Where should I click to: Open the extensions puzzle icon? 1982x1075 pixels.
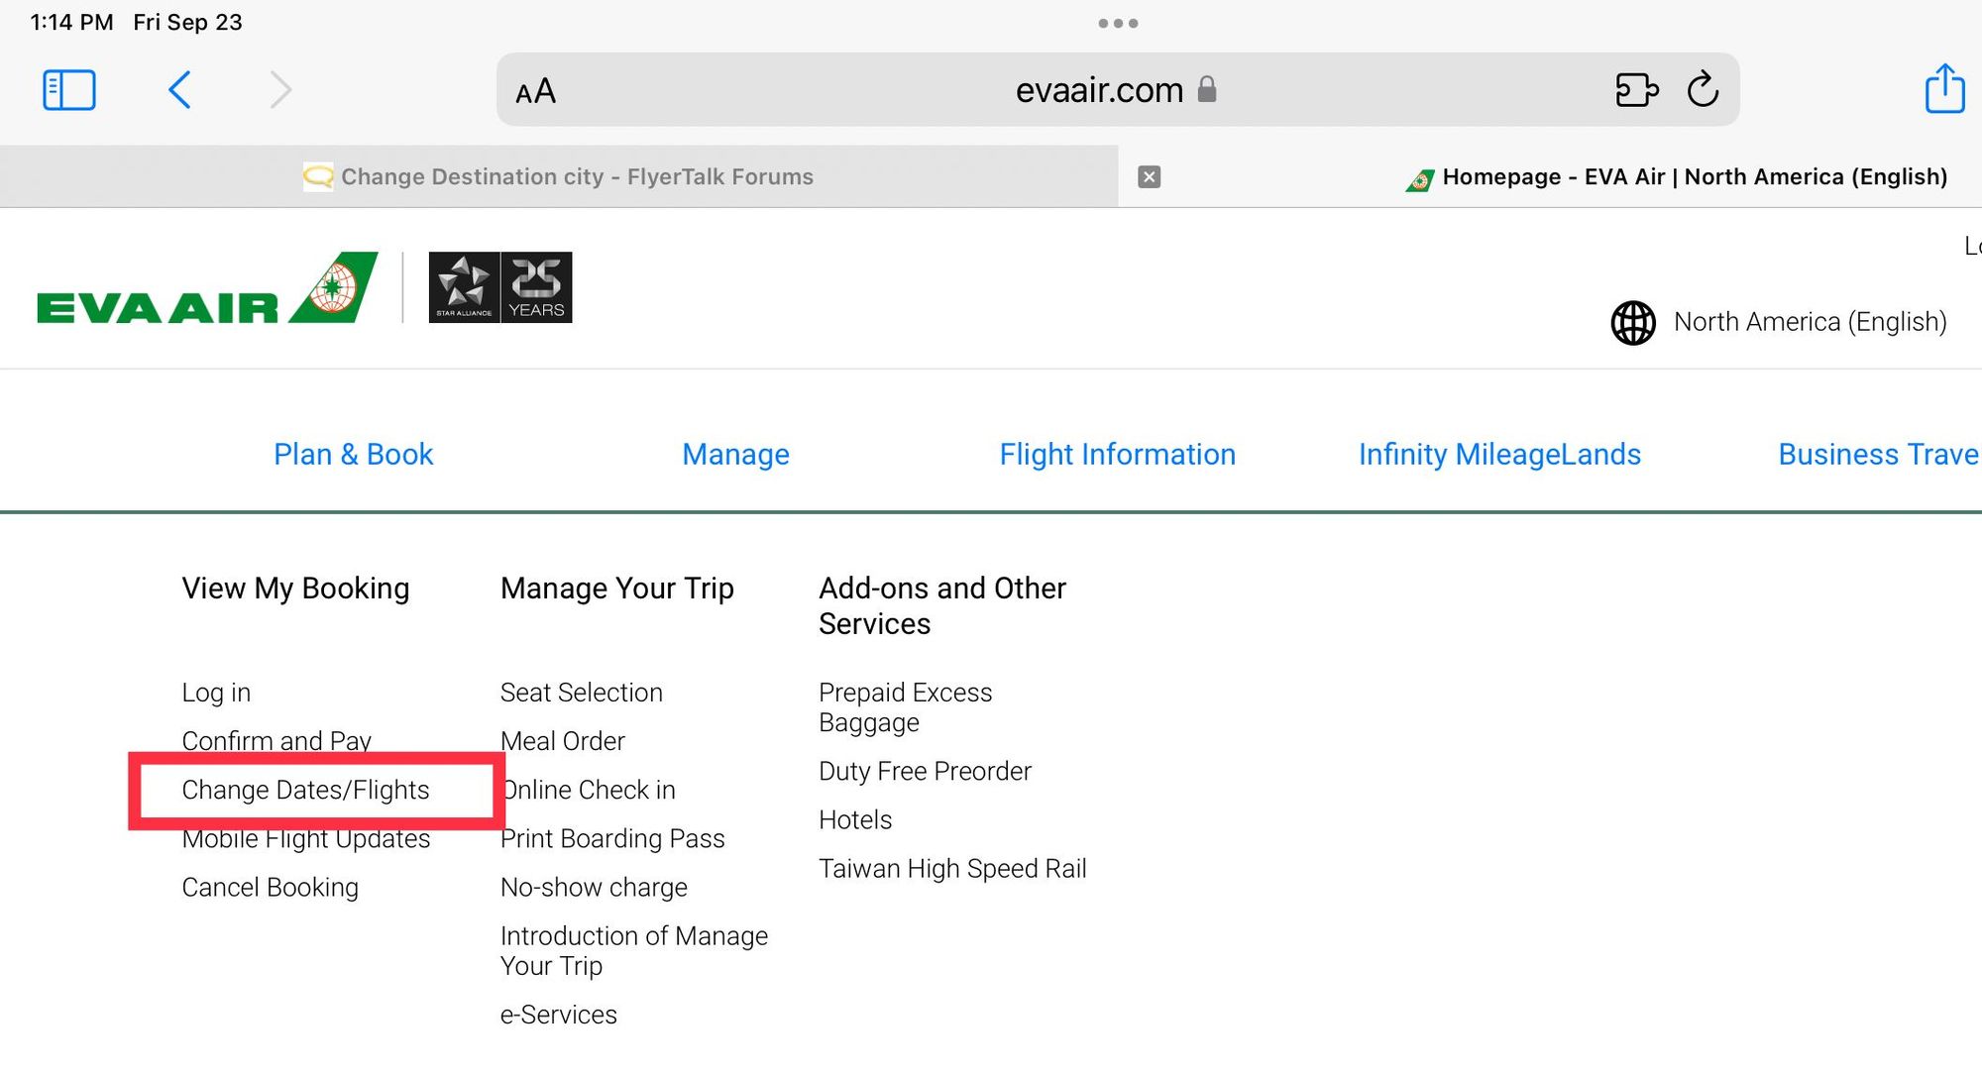(x=1636, y=90)
